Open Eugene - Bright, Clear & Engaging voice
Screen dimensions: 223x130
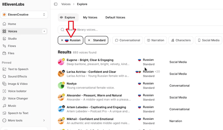(x=90, y=60)
